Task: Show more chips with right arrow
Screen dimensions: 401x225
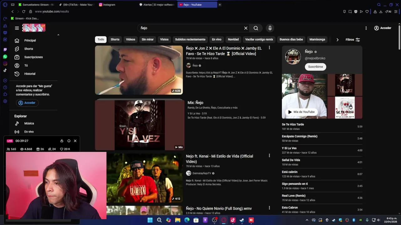Action: pyautogui.click(x=337, y=40)
